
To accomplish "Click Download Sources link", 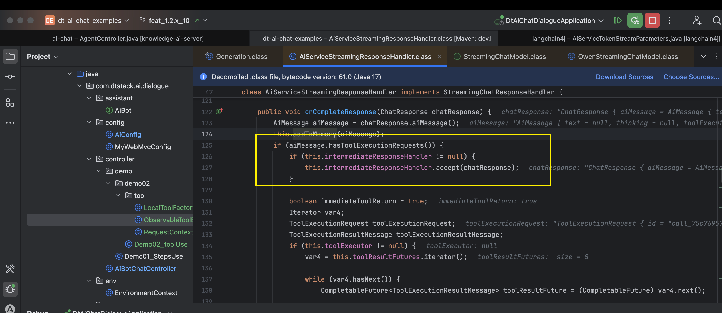I will point(624,77).
